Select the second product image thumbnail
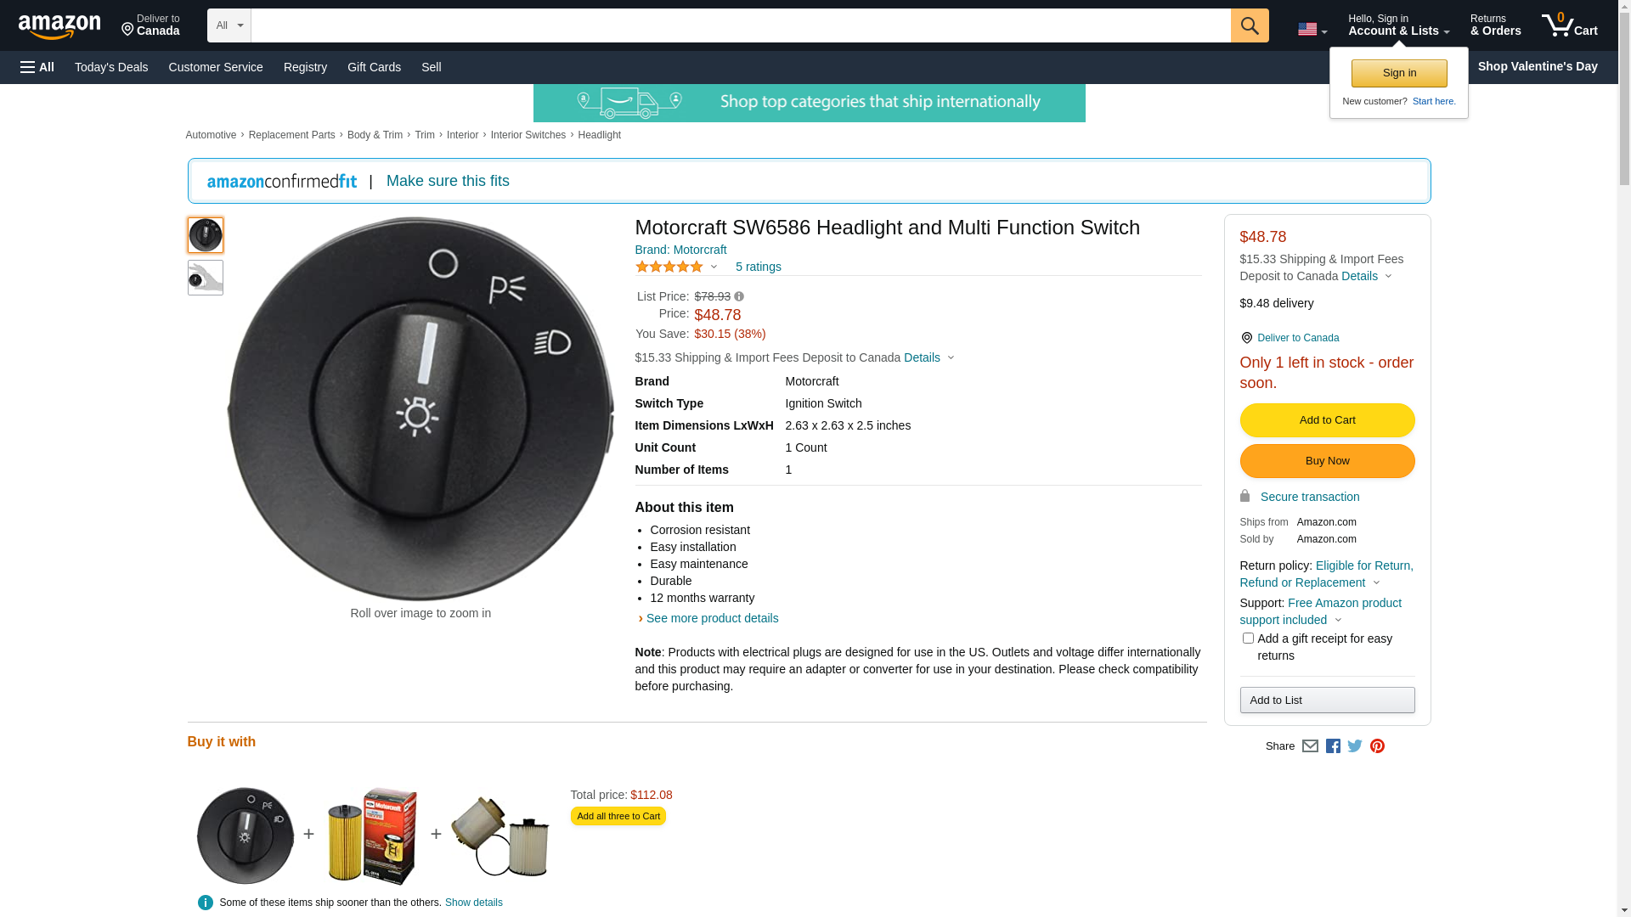The height and width of the screenshot is (917, 1631). pos(206,278)
